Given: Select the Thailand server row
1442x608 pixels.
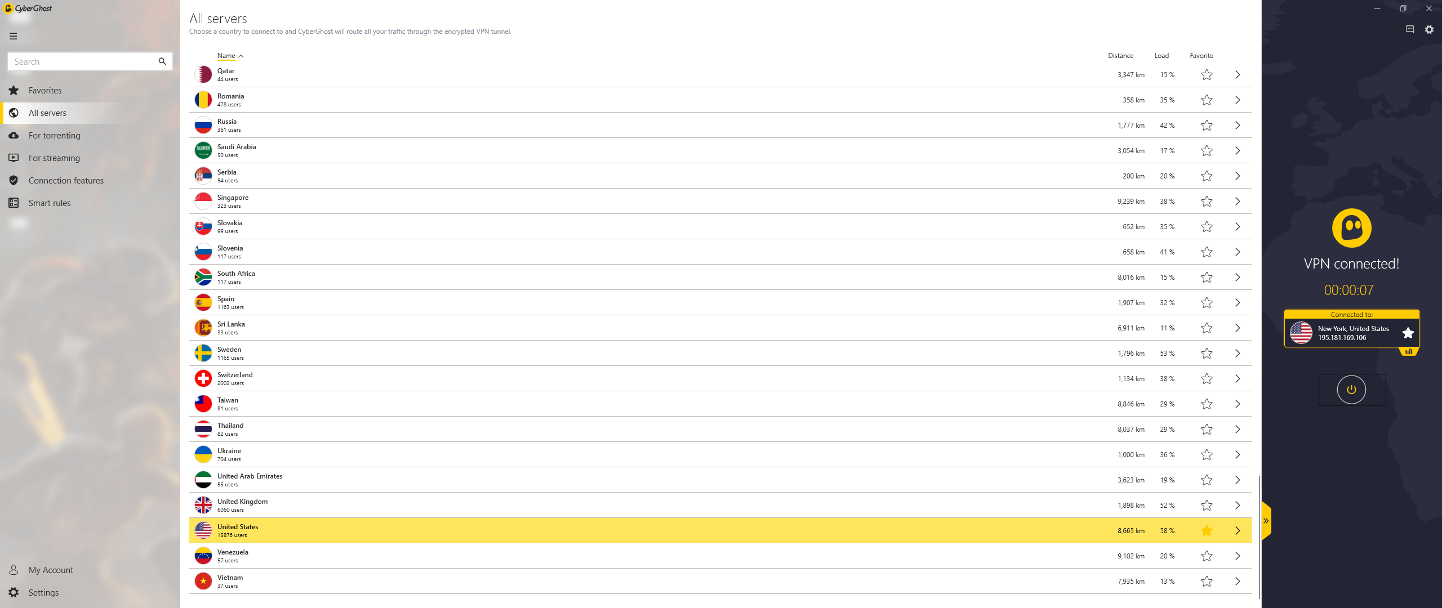Looking at the screenshot, I should pos(720,429).
